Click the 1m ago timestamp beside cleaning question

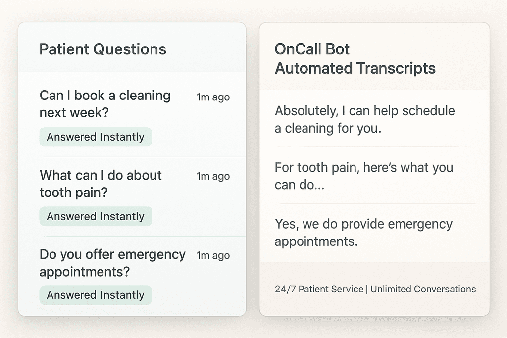[x=213, y=97]
